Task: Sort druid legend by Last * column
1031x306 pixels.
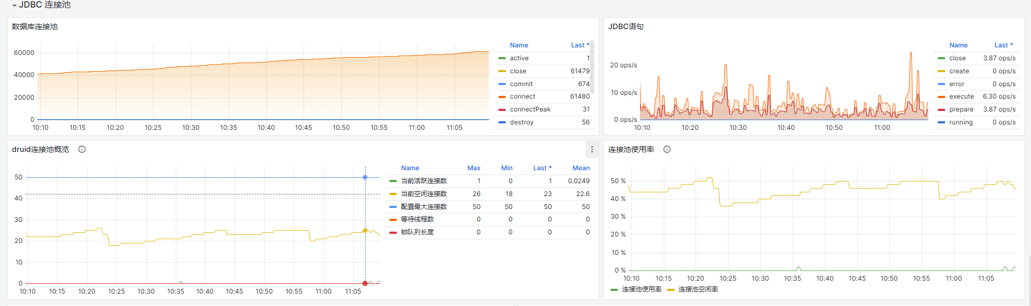Action: tap(542, 168)
